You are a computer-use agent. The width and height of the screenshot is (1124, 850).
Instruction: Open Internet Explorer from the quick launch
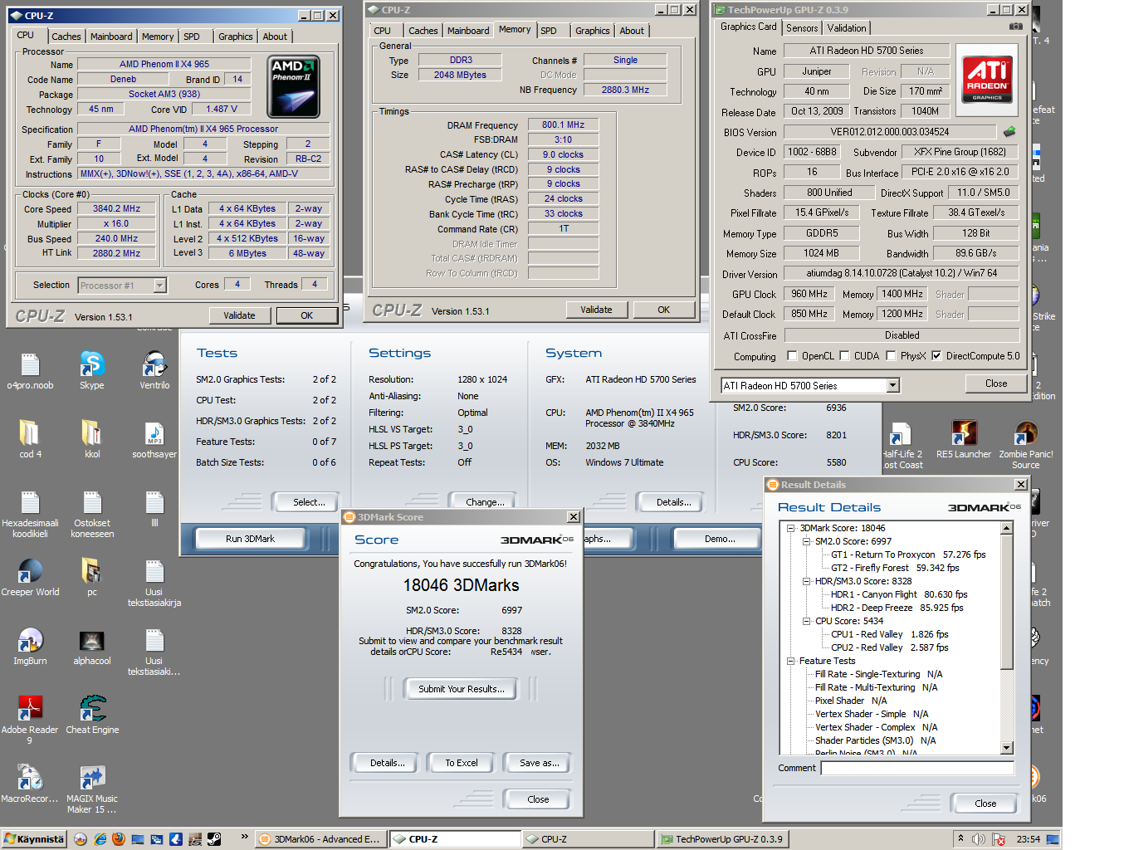point(100,839)
